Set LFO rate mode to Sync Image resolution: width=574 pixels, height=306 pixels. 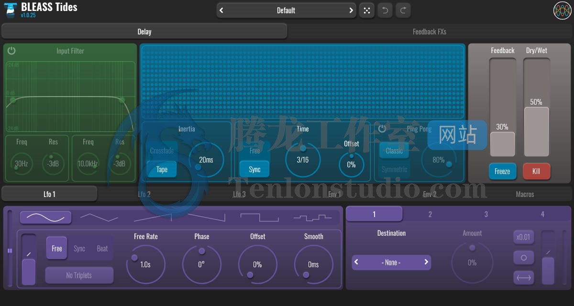click(x=79, y=248)
